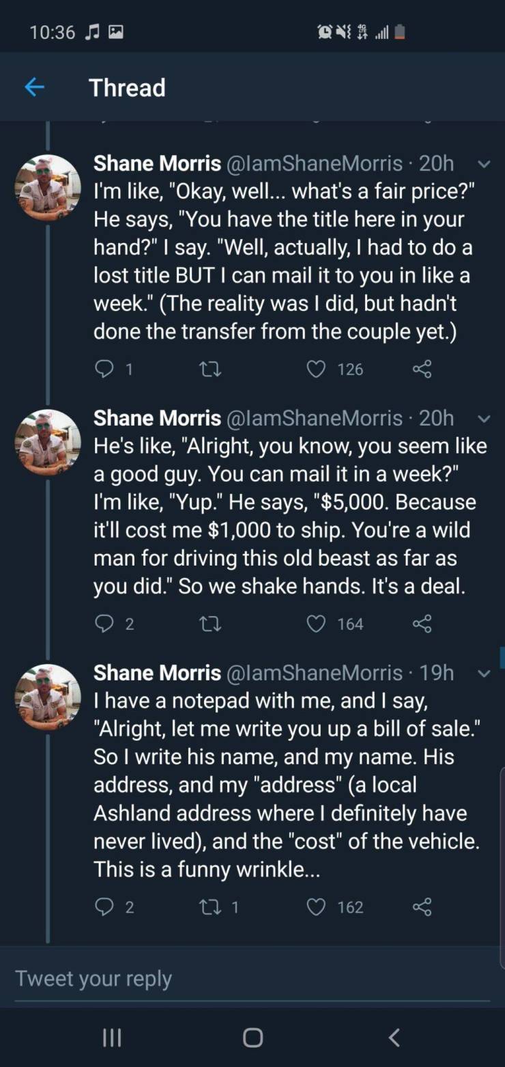505x1067 pixels.
Task: Open options chevron on the 19h tweet
Action: click(483, 674)
